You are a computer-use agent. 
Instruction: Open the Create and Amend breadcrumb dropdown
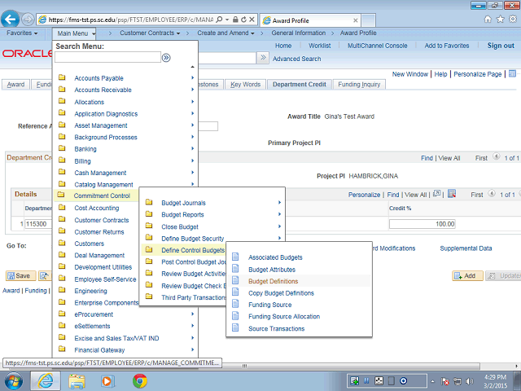coord(225,33)
